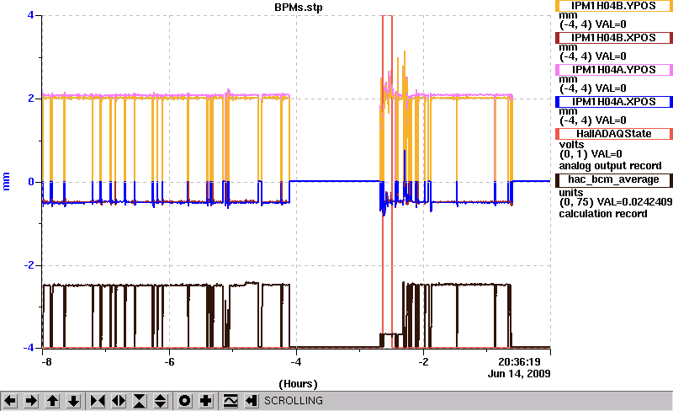
Task: Click the -4 x-axis tick label
Action: pyautogui.click(x=296, y=362)
